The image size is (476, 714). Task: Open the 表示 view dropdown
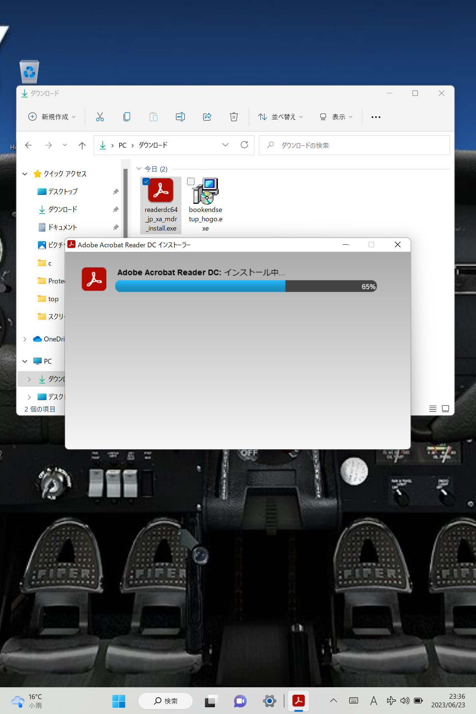(x=336, y=117)
